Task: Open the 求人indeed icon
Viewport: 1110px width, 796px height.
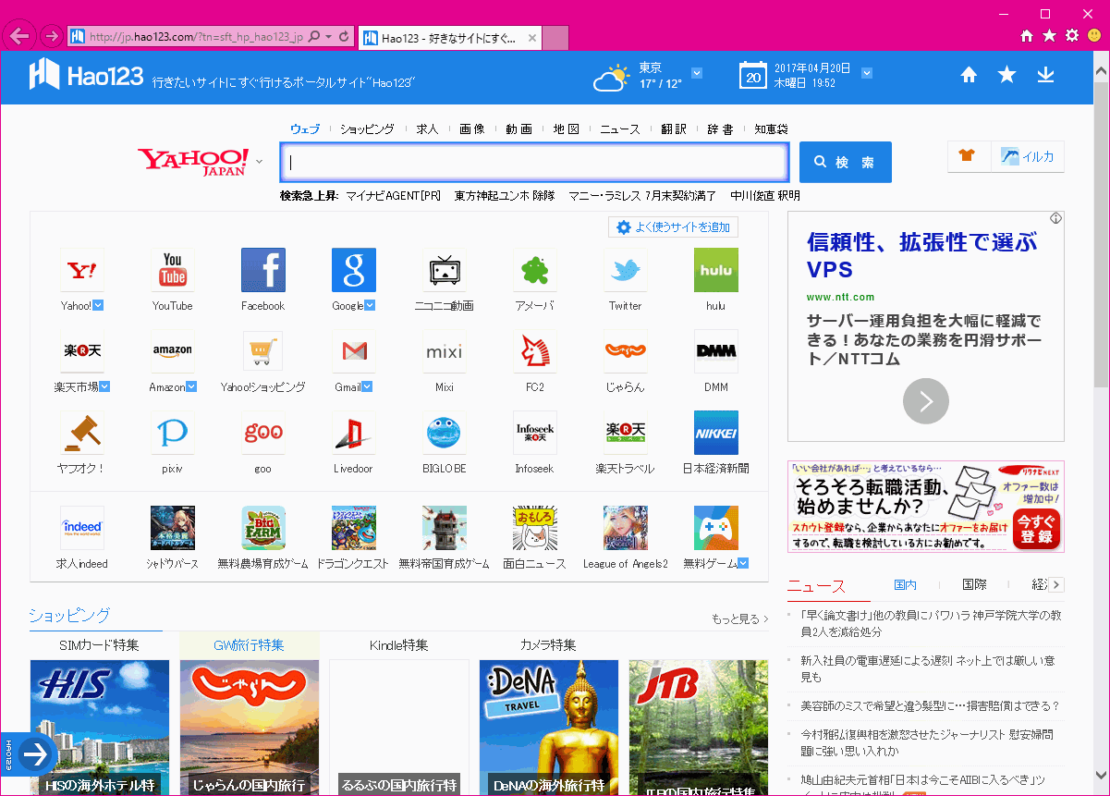Action: 82,528
